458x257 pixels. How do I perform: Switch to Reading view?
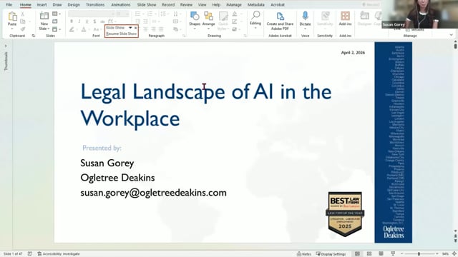pyautogui.click(x=381, y=254)
